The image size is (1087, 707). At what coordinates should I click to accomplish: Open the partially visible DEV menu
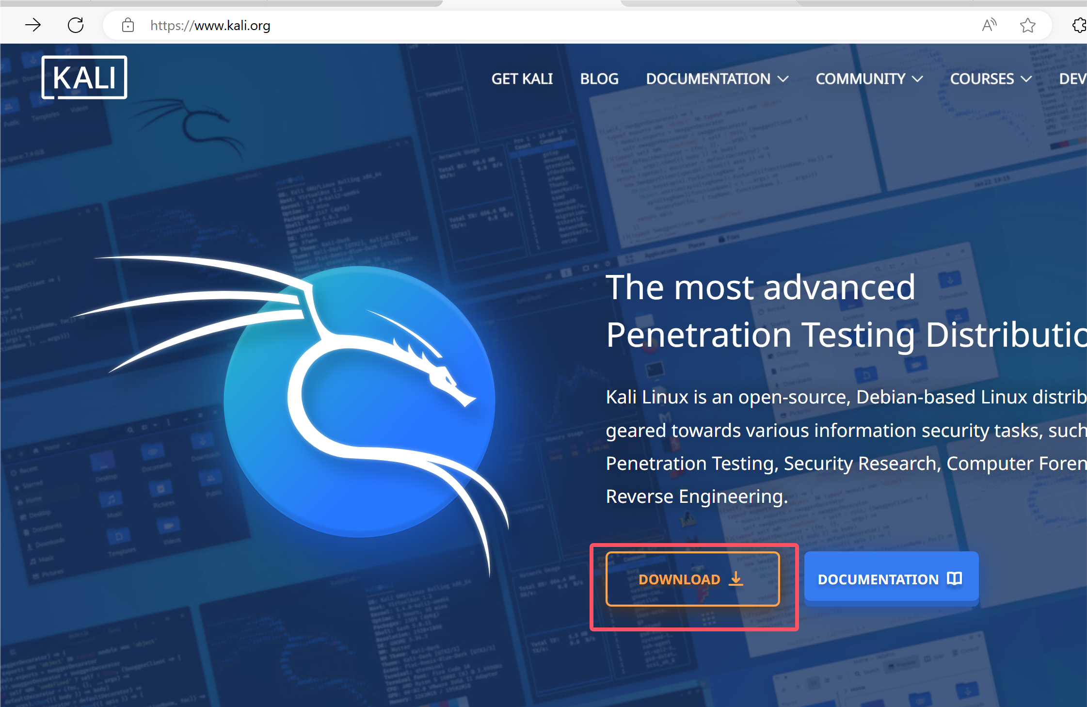pyautogui.click(x=1072, y=79)
